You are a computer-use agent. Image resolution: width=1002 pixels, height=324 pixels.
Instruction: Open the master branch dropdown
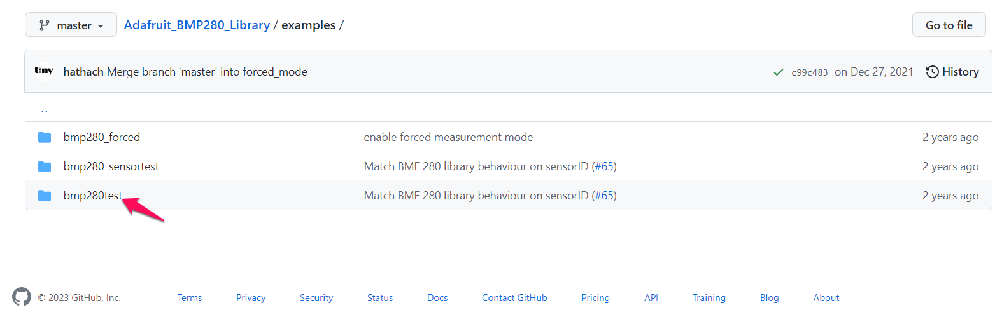pos(71,25)
